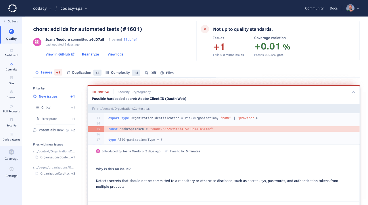Open the Complexity tab

click(x=120, y=72)
